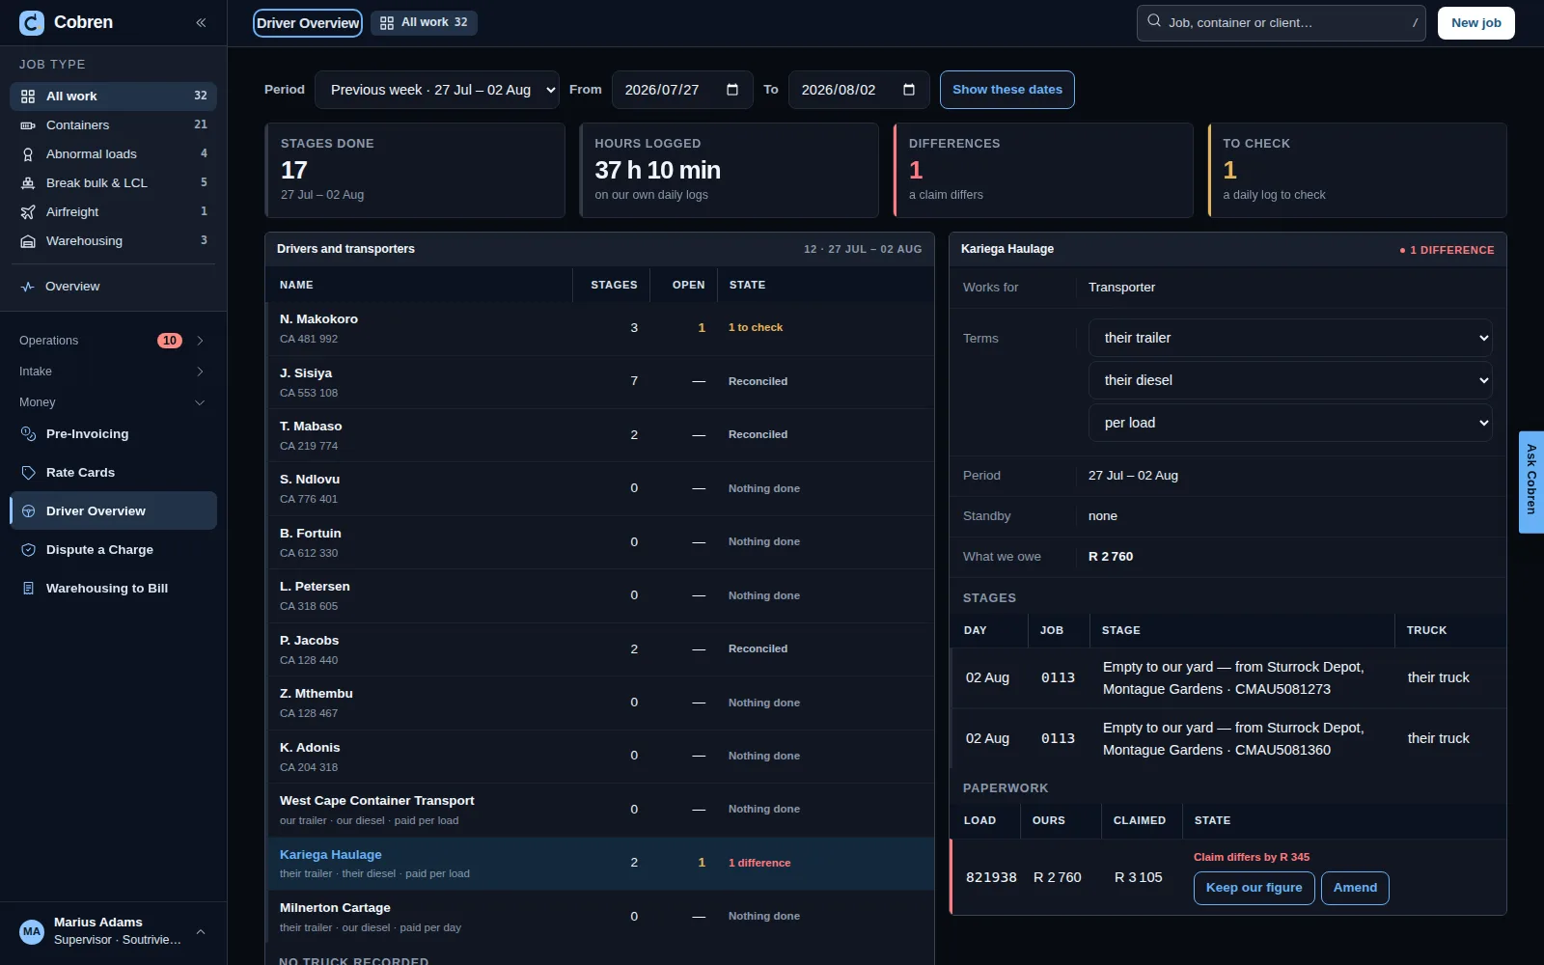Click the Warehousing icon
Image resolution: width=1544 pixels, height=965 pixels.
pyautogui.click(x=28, y=241)
